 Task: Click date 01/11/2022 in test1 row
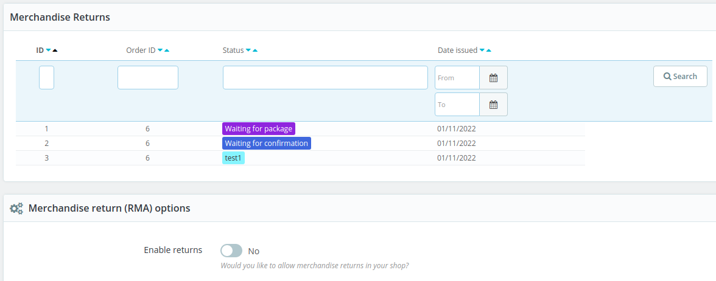(456, 158)
